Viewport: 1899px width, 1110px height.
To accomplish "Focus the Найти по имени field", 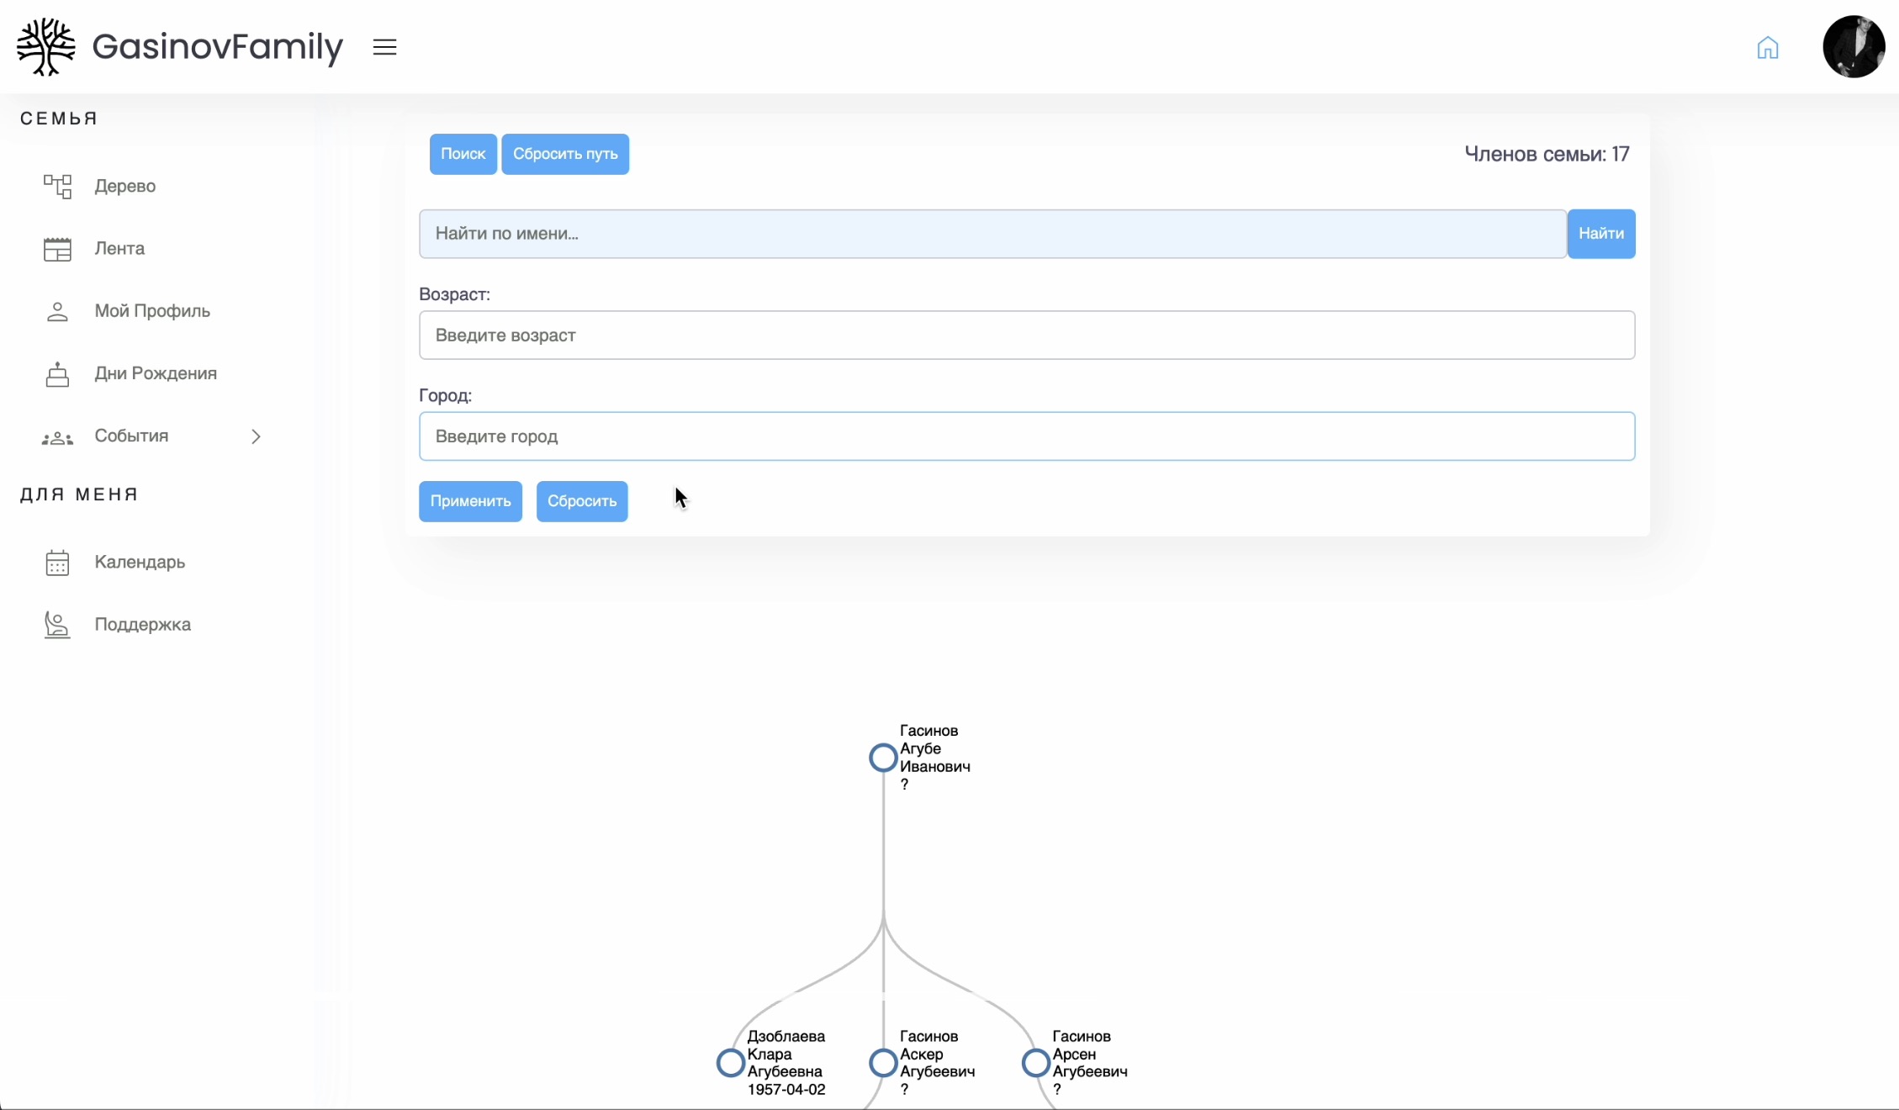I will point(992,234).
